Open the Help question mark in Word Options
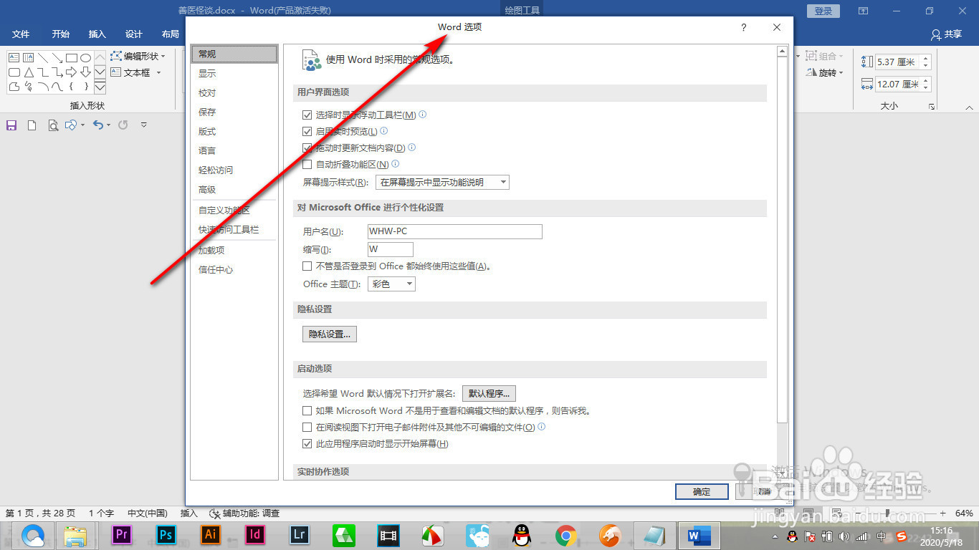Viewport: 979px width, 550px height. coord(743,27)
